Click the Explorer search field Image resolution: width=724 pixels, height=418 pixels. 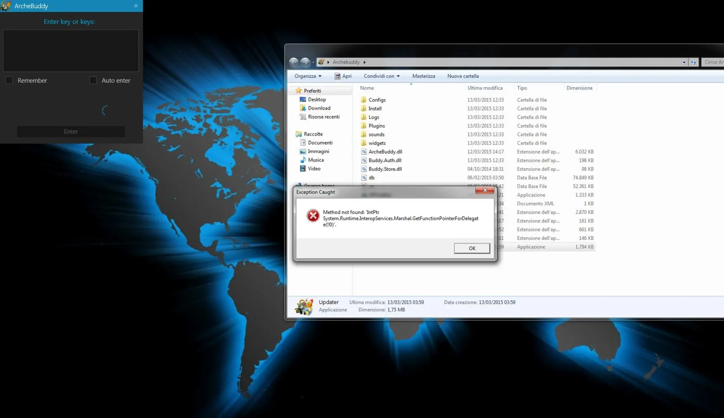tap(713, 62)
